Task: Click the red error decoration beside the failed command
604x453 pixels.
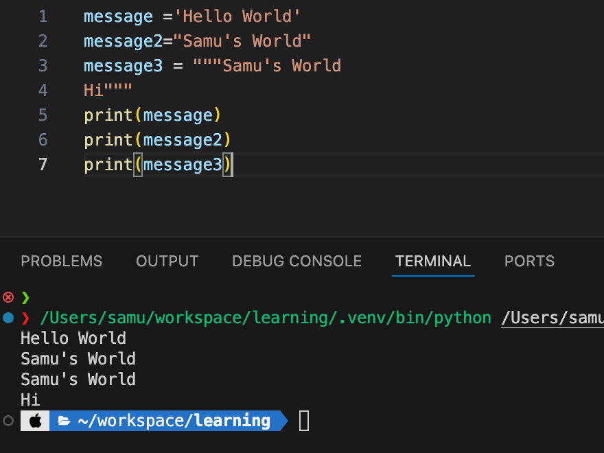Action: pos(8,297)
